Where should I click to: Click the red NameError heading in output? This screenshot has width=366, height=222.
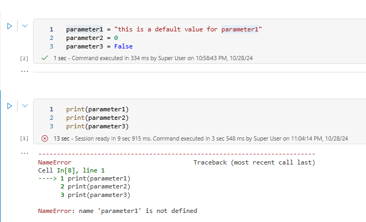(x=54, y=162)
